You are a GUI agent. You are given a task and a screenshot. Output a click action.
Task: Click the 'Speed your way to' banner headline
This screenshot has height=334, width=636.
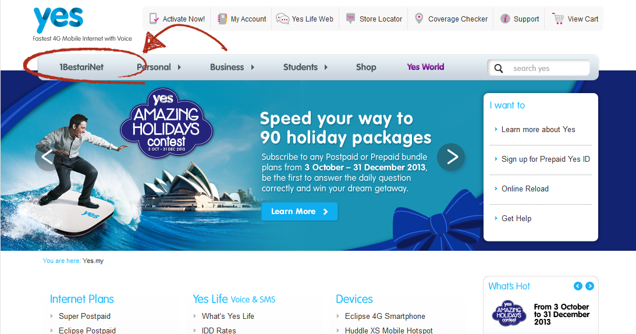pyautogui.click(x=336, y=119)
